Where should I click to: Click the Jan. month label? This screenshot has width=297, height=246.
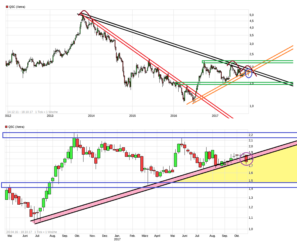coord(117,236)
